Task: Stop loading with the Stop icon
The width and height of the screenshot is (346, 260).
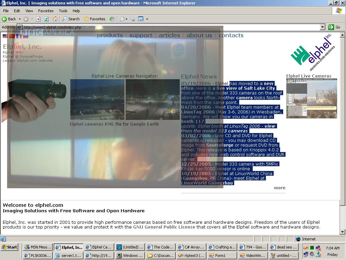Action: tap(38, 19)
